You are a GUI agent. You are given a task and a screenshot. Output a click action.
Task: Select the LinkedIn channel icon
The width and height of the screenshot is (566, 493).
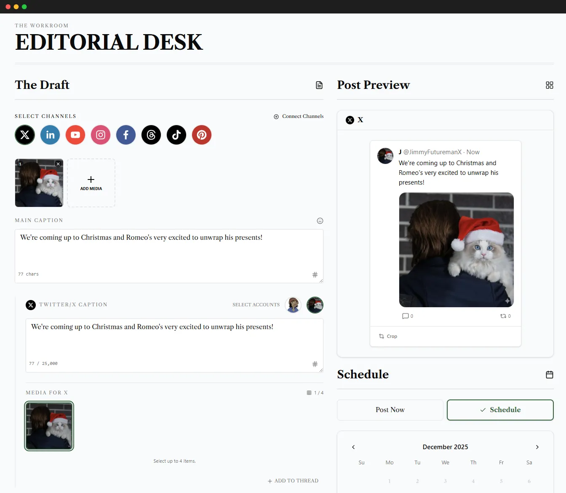[50, 135]
